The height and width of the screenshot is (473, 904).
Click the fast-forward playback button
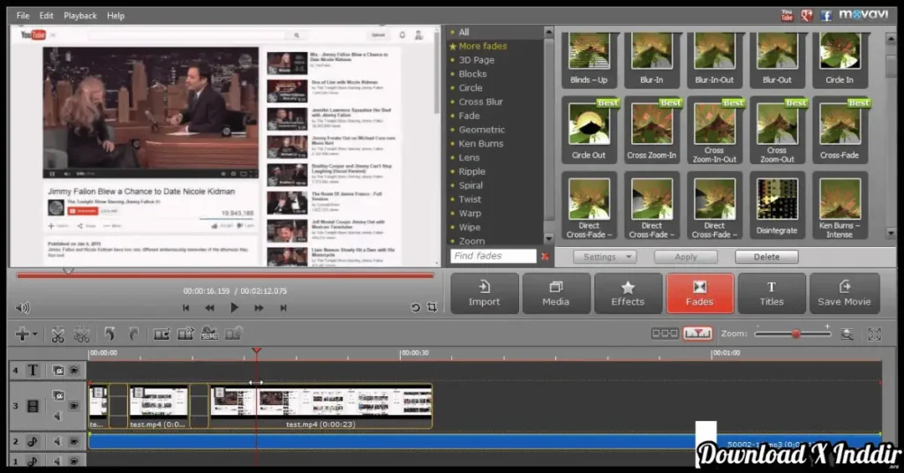coord(259,308)
